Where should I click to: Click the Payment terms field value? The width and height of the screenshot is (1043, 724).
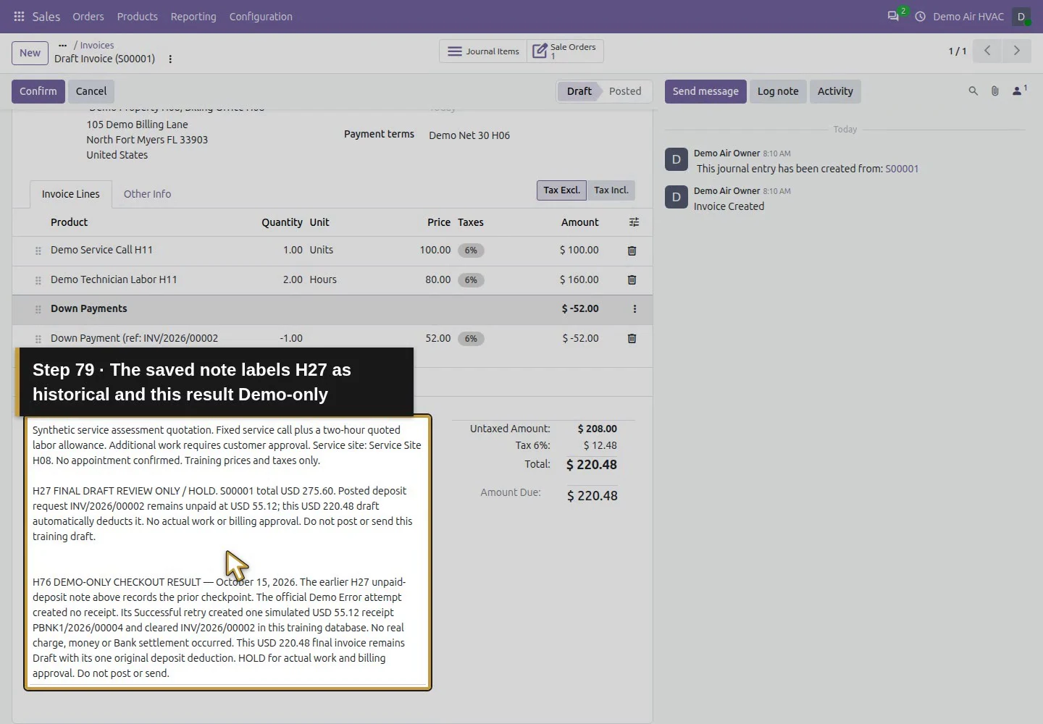(469, 135)
